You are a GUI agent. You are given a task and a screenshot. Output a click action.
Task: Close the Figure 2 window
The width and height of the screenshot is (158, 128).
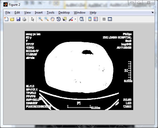(x=149, y=3)
